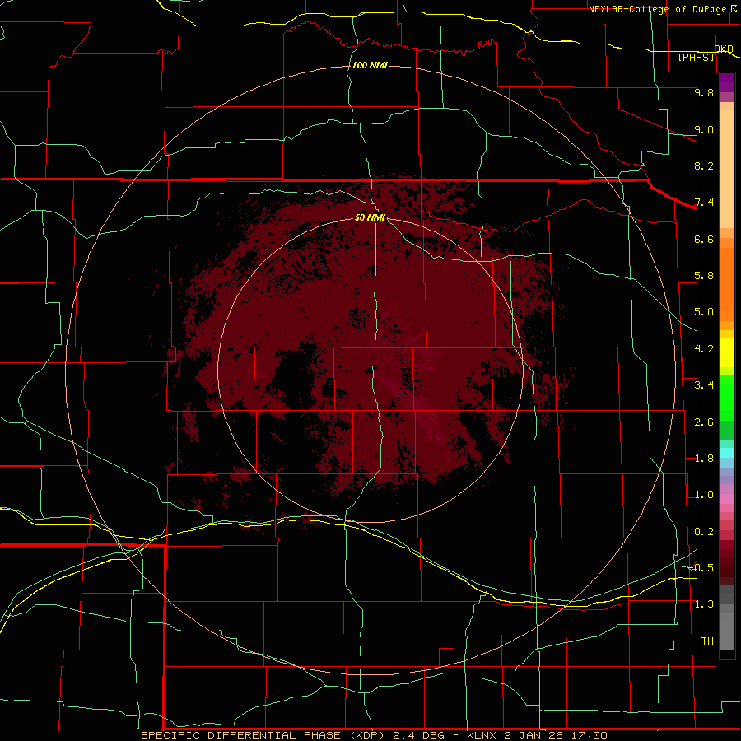Click the NEXLAB-College of DuPage label
741x741 pixels.
pyautogui.click(x=657, y=9)
